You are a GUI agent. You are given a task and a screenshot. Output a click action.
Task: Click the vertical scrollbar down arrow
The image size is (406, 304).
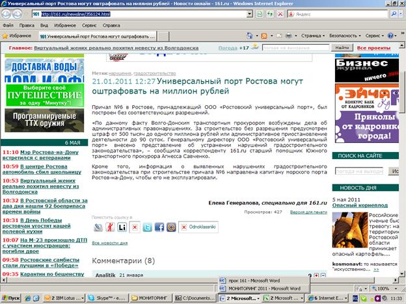pos(401,273)
